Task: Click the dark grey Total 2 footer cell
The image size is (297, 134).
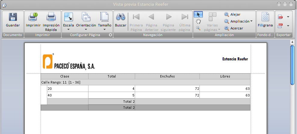Action: (x=112, y=108)
